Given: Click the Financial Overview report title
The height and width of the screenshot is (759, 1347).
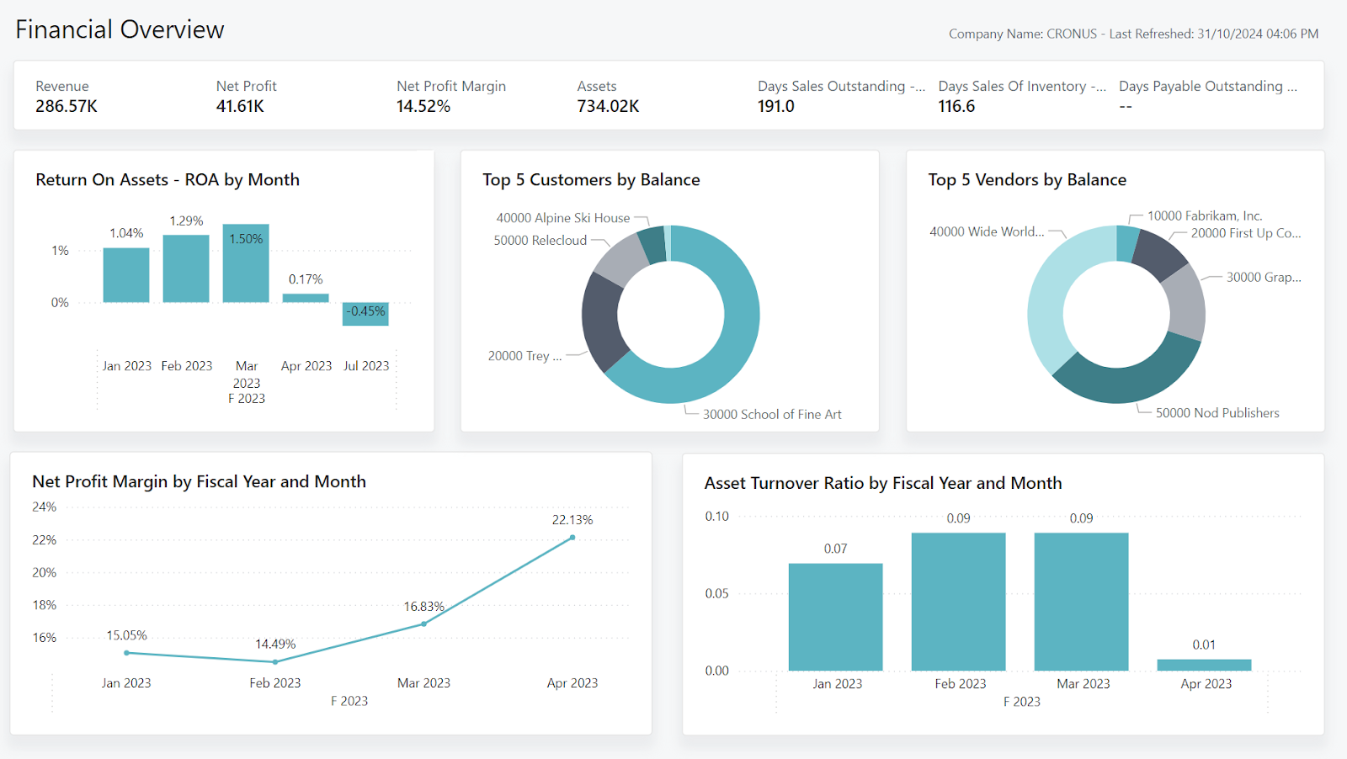Looking at the screenshot, I should (x=120, y=29).
